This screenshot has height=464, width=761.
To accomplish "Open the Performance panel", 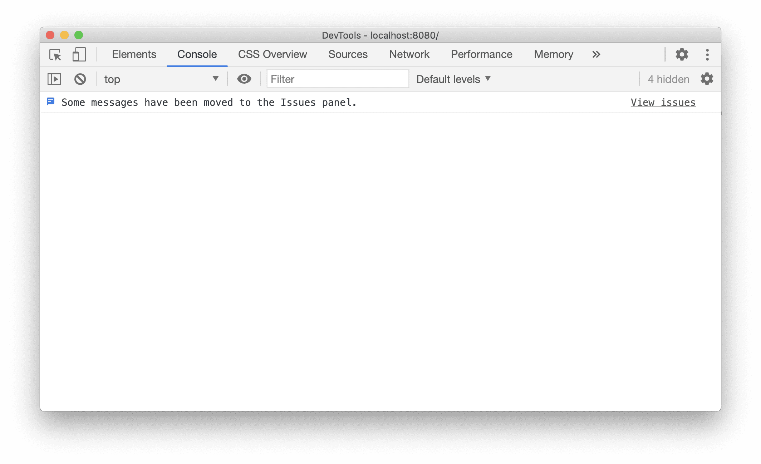I will point(482,54).
